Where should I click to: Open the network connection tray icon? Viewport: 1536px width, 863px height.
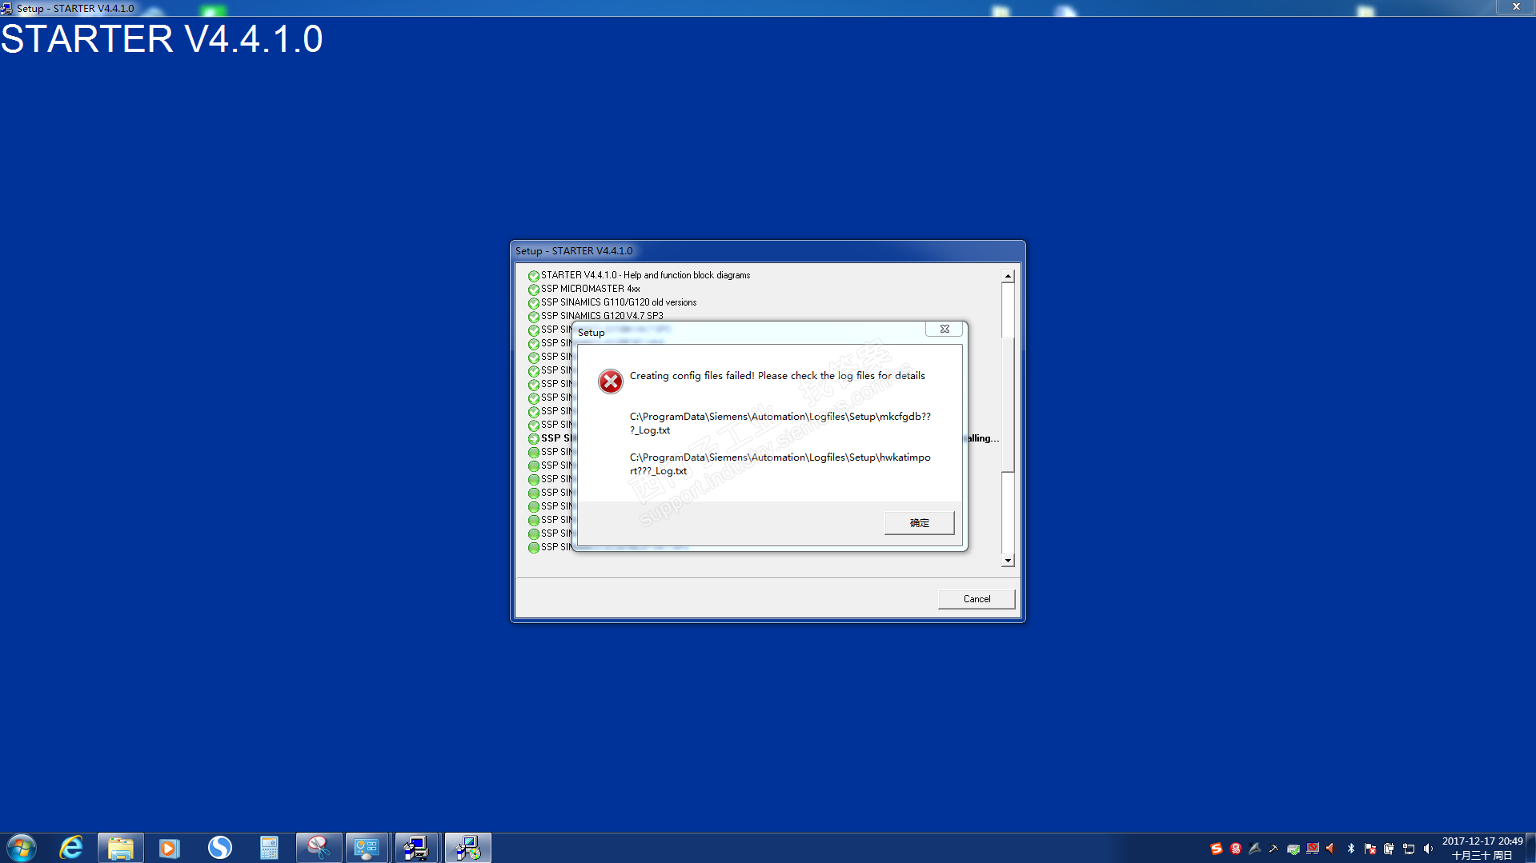point(1409,849)
